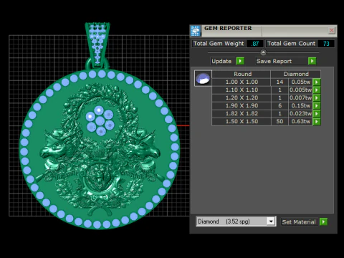Click the count 6 cell
344x258 pixels.
tap(279, 105)
